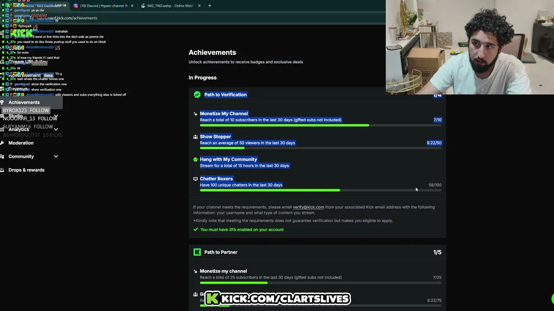
Task: Expand the Analytics section chevron
Action: click(56, 129)
